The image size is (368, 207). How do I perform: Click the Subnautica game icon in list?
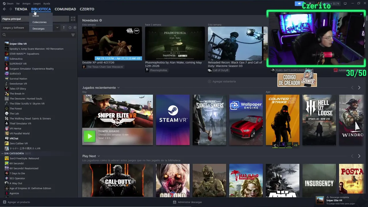coord(7,59)
